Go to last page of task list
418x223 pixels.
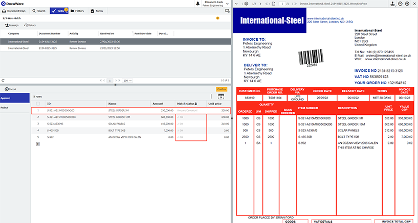[119, 80]
